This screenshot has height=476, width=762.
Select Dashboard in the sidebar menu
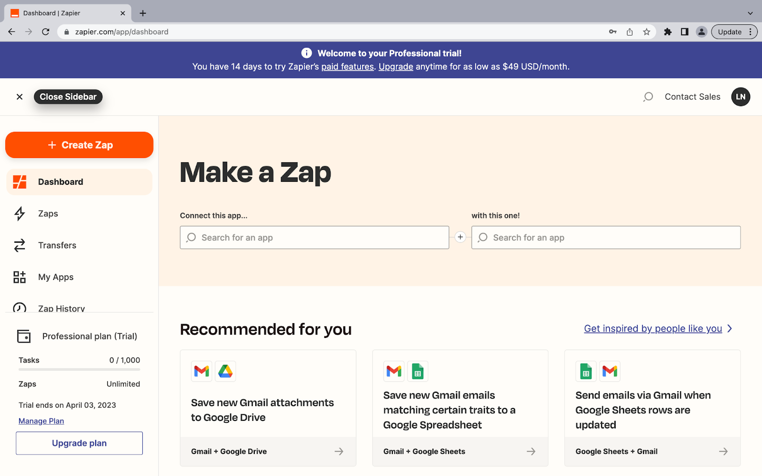coord(60,182)
